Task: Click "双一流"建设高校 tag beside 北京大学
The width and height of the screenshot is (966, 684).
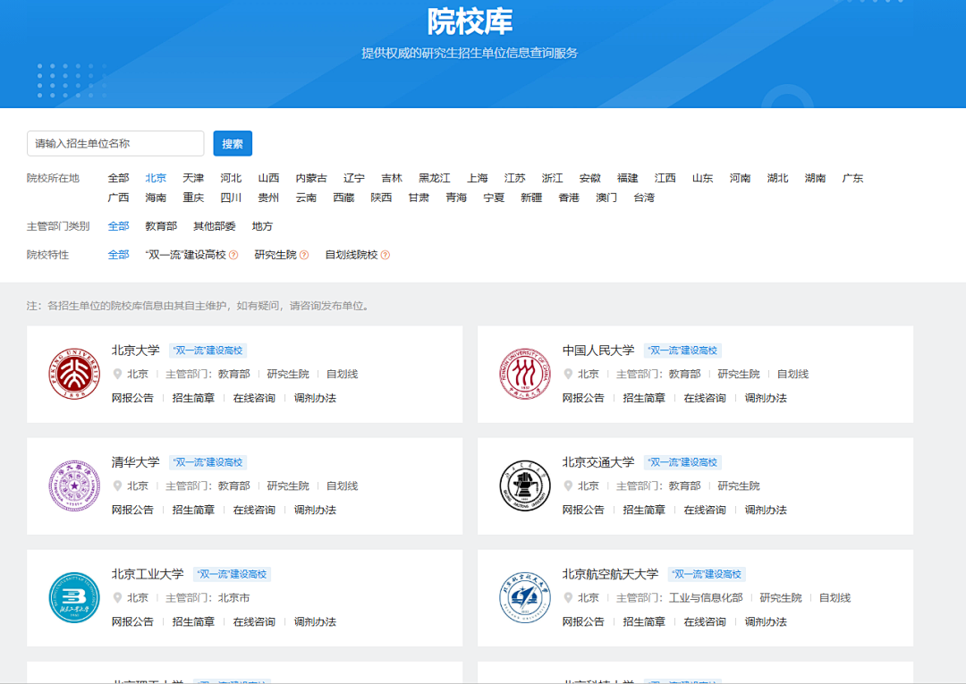Action: click(x=208, y=350)
